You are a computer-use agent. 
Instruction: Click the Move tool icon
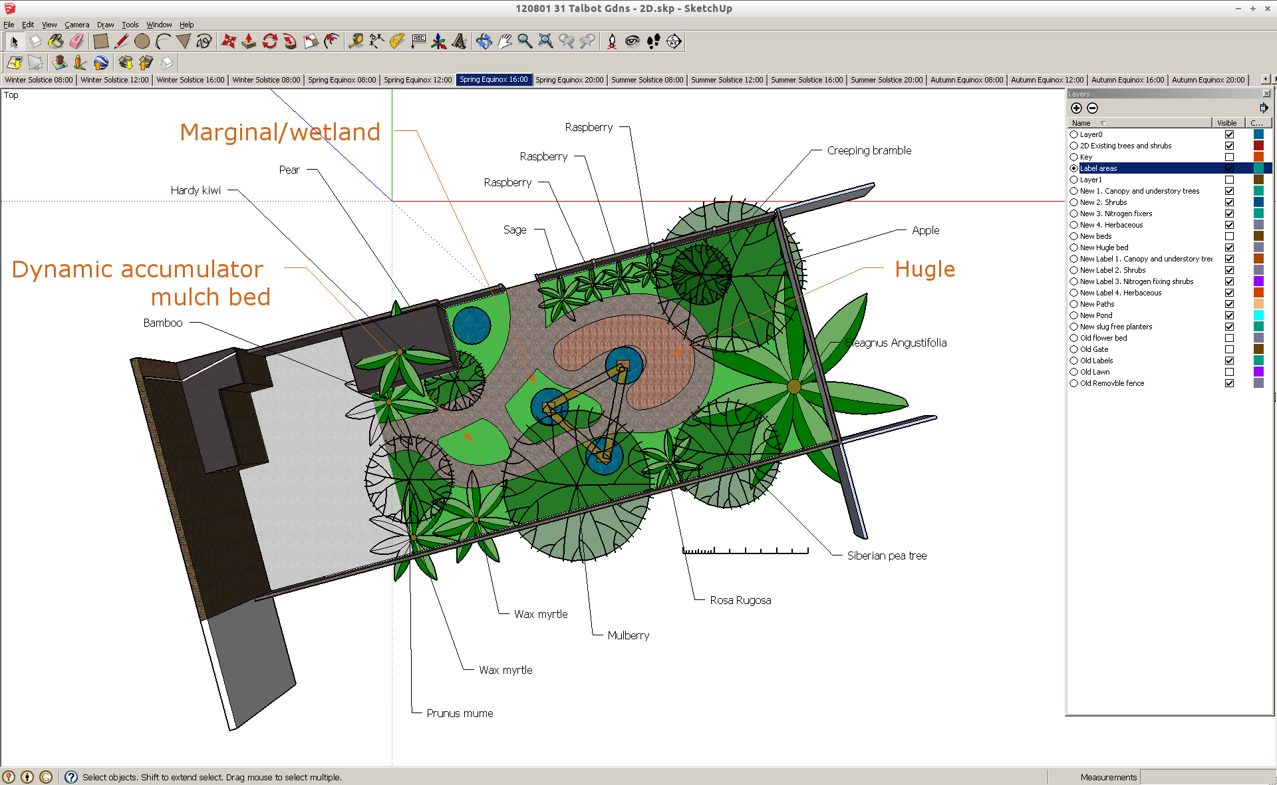click(225, 41)
